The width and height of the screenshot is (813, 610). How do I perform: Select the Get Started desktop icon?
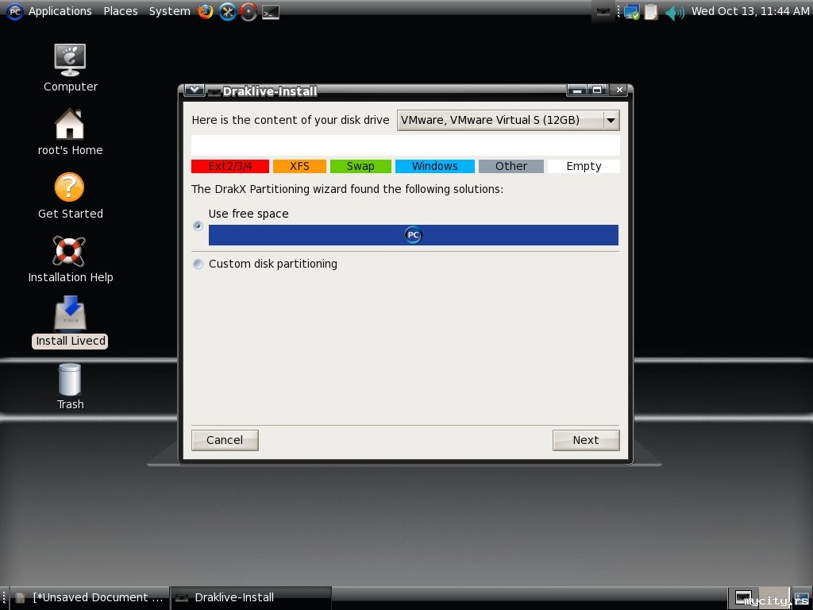(70, 195)
